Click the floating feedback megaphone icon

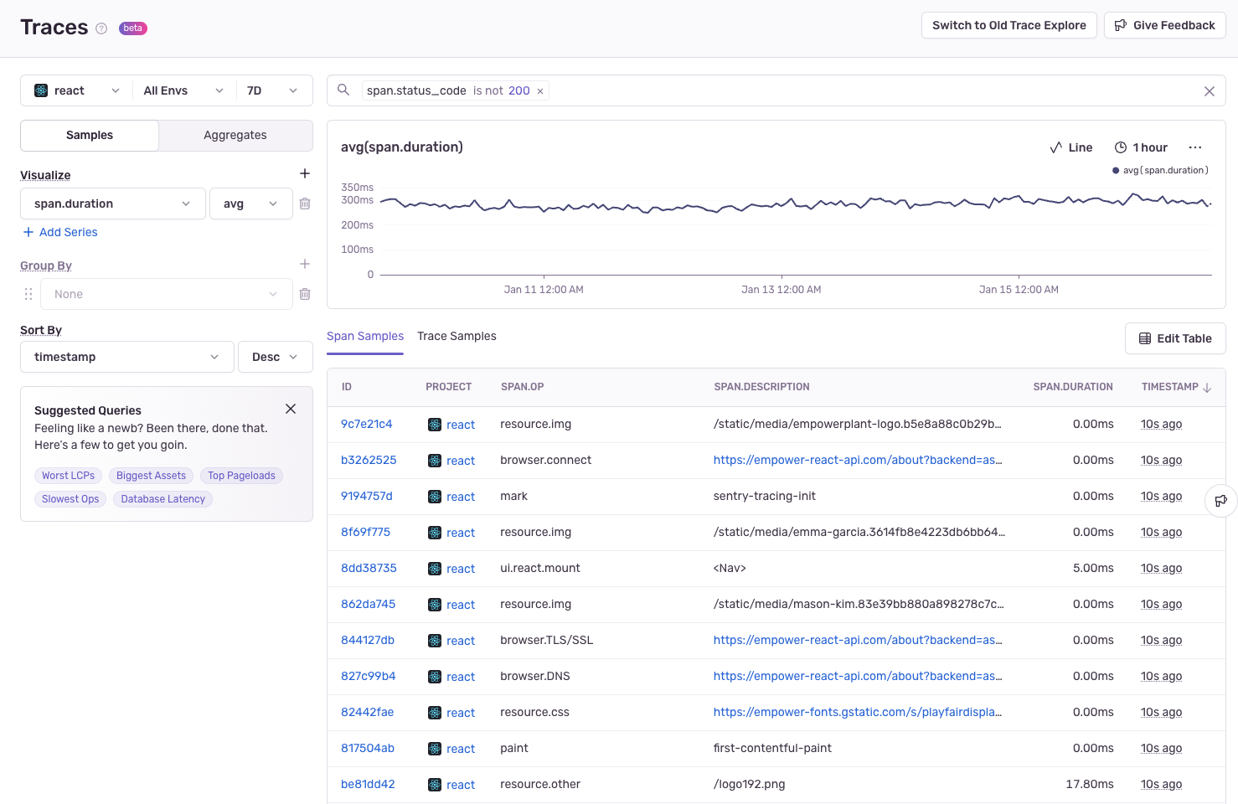[x=1220, y=501]
